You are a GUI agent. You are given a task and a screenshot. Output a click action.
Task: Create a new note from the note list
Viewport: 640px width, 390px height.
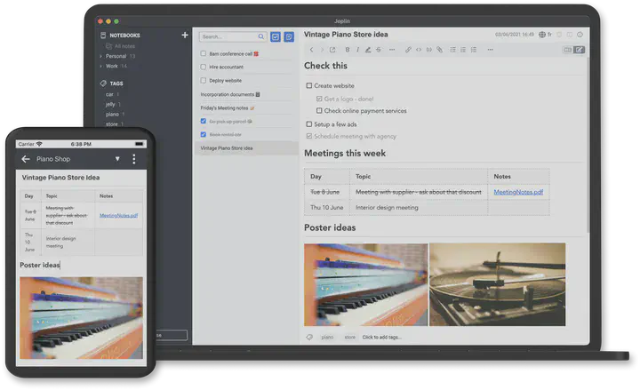pyautogui.click(x=289, y=36)
